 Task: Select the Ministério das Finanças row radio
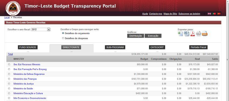[x=9, y=79]
